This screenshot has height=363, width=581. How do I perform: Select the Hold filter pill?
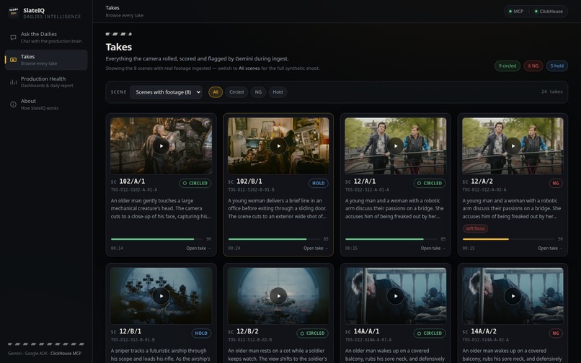(278, 92)
